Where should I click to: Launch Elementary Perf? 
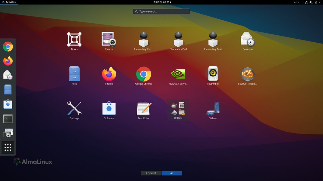[178, 41]
